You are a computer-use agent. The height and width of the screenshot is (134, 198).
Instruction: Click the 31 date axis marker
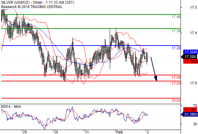87,132
